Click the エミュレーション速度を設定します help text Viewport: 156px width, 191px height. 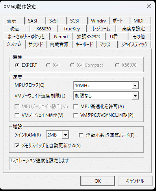[x=39, y=160]
